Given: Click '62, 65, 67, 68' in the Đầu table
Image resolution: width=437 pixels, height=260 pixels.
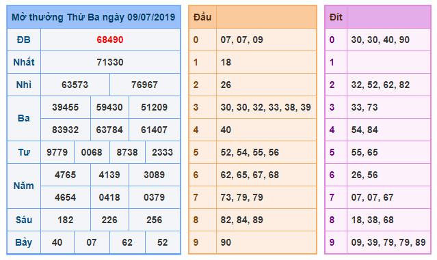Looking at the screenshot, I should 250,175.
